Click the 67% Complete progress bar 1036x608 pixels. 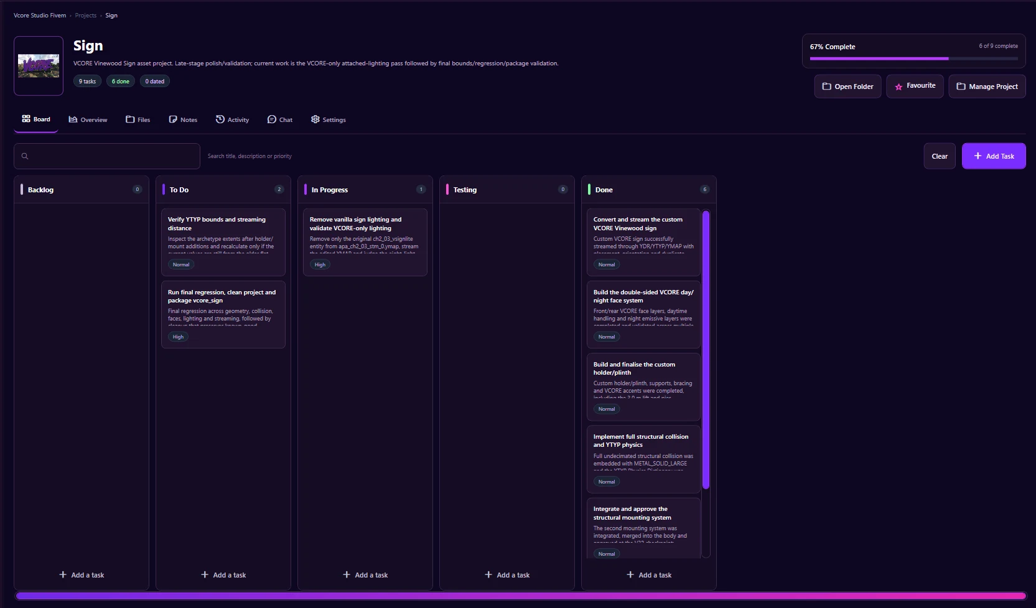tap(914, 58)
